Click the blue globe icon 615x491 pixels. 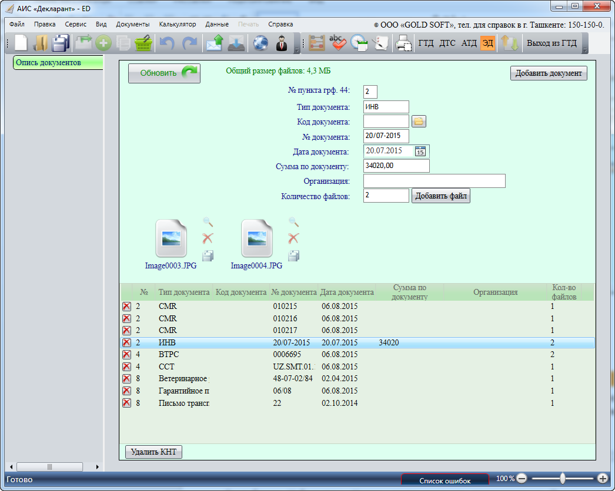coord(260,43)
